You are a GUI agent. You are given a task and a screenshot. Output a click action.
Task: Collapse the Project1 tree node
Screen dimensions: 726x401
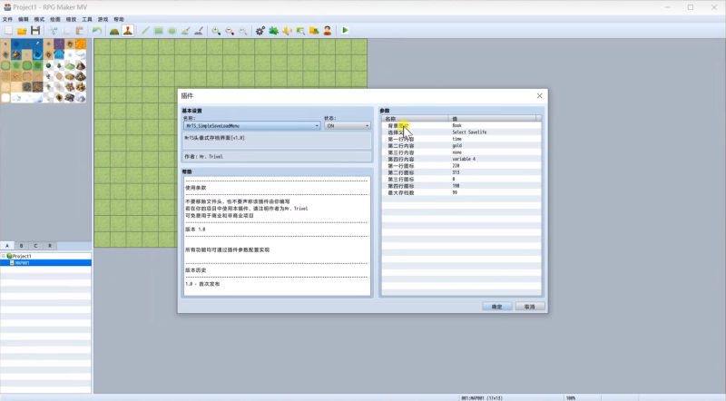pos(4,256)
